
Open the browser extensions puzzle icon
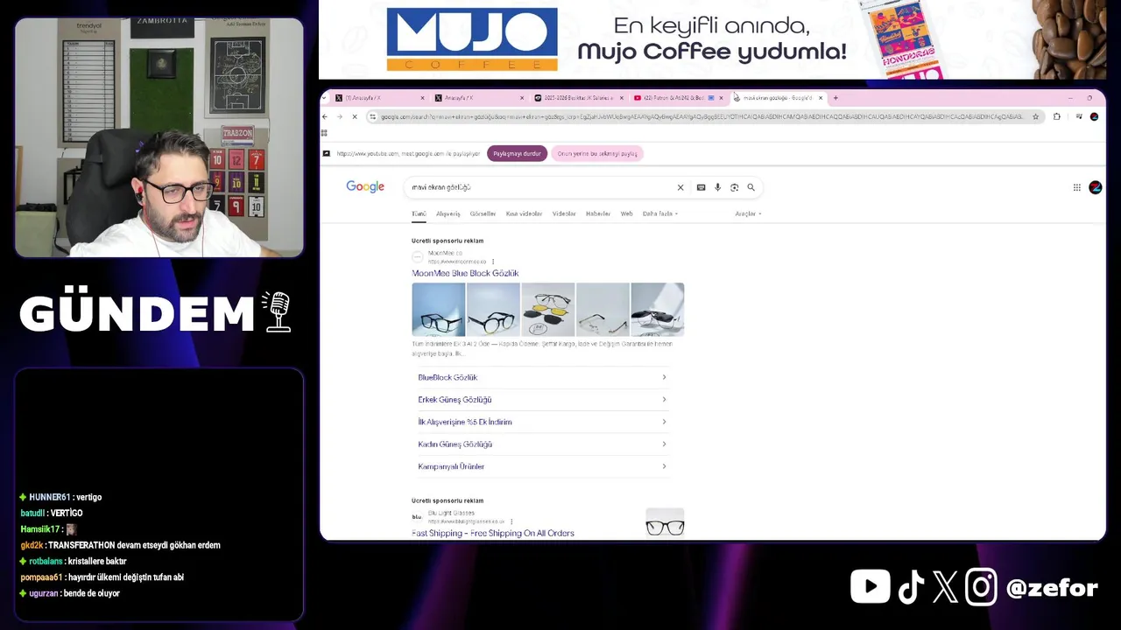click(x=1057, y=116)
